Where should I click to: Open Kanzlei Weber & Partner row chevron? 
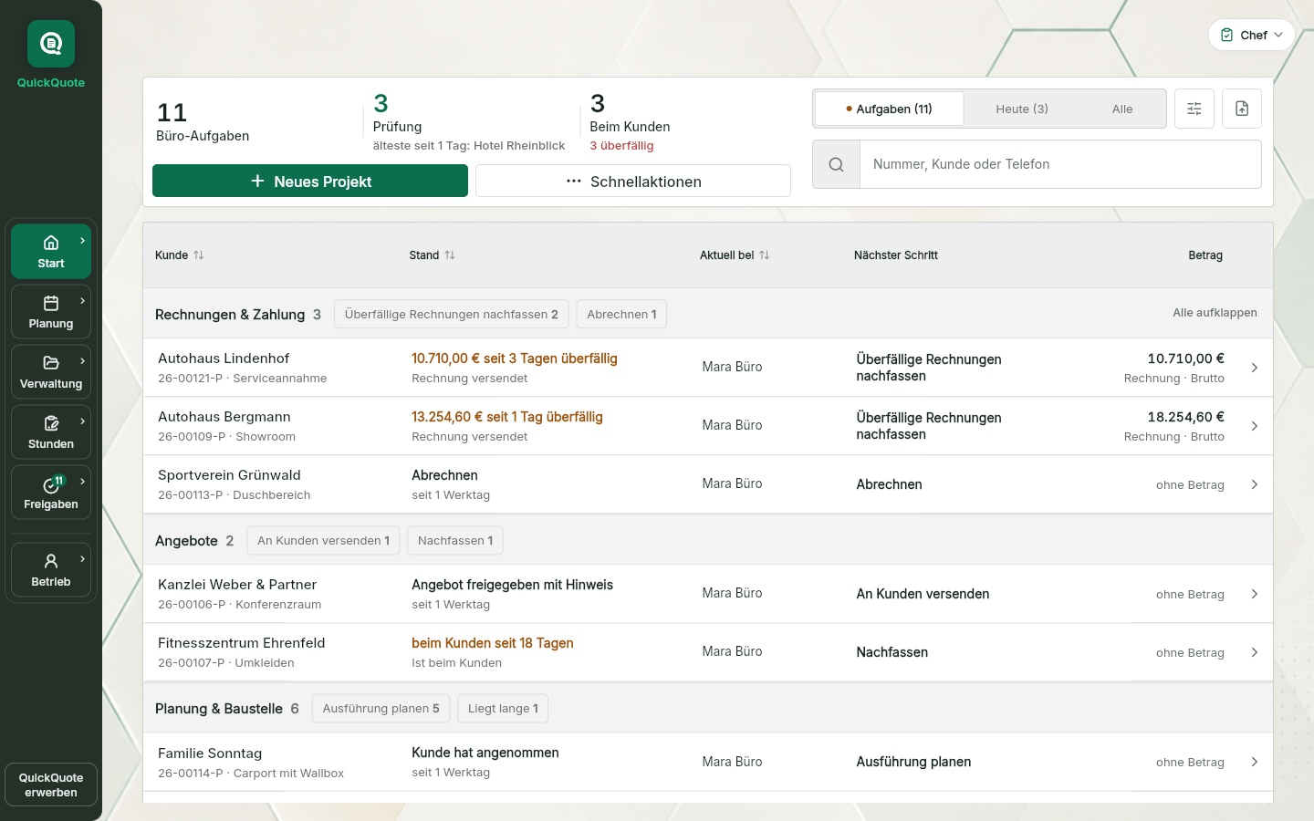1255,594
